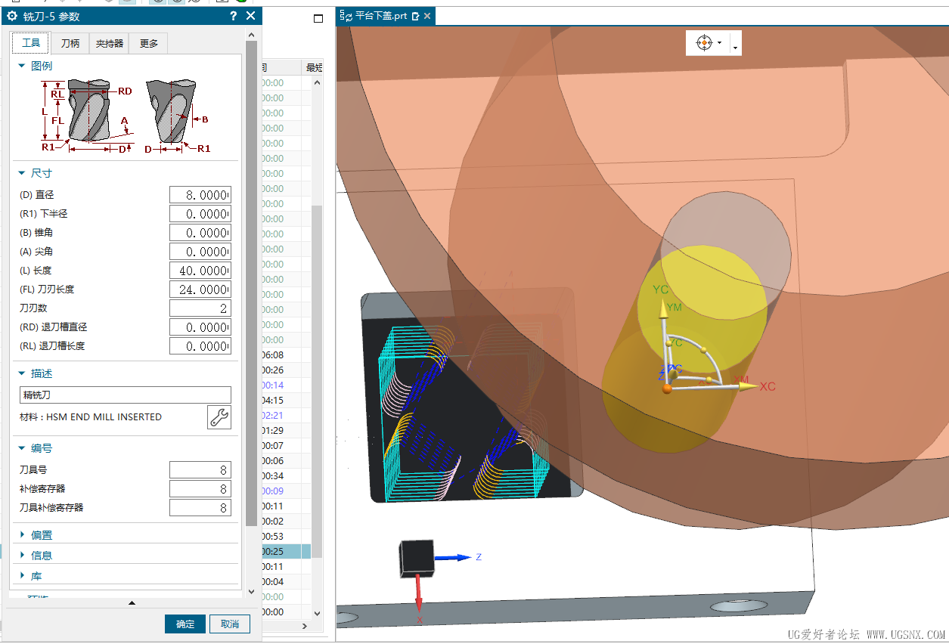Open tool material wrench button
949x644 pixels.
pos(219,417)
